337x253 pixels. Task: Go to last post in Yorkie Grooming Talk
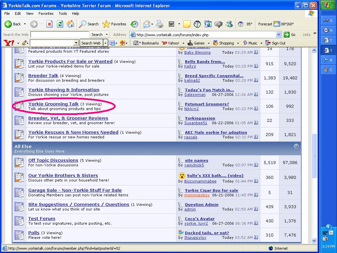point(256,109)
